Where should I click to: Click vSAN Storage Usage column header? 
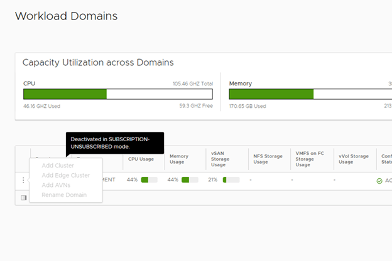click(221, 159)
